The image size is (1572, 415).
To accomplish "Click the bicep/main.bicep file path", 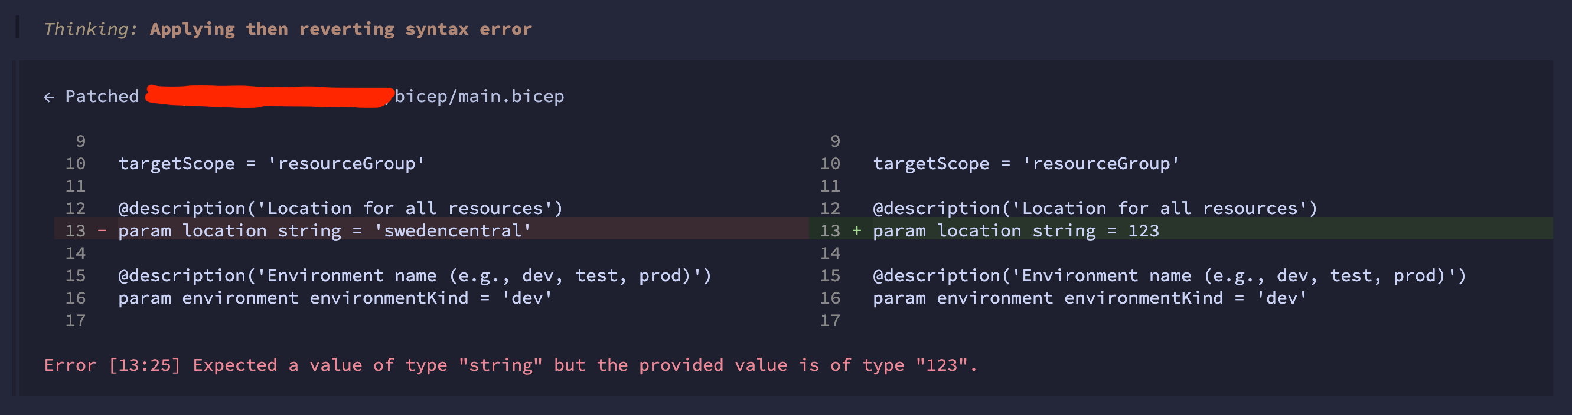I will point(479,96).
